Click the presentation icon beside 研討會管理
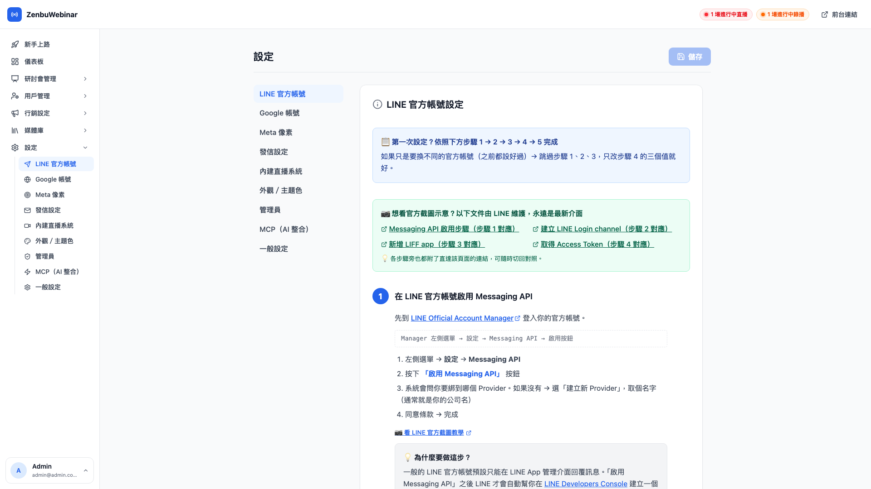871x489 pixels. (15, 79)
